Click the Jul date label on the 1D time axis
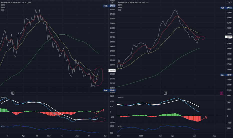Screen dimensions: 233x138 [105, 136]
